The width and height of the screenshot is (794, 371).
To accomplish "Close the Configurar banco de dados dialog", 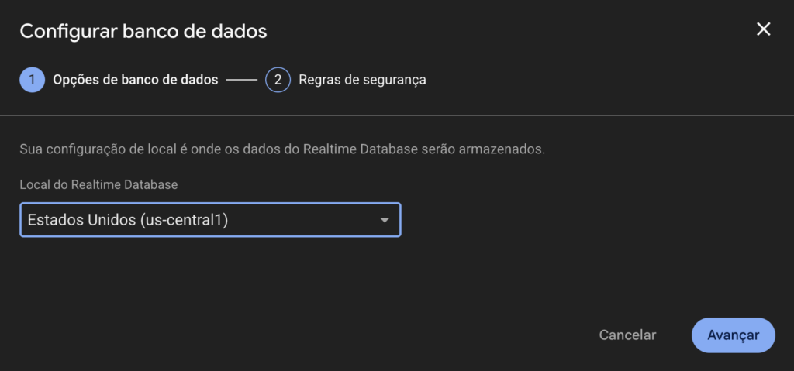I will pyautogui.click(x=764, y=29).
